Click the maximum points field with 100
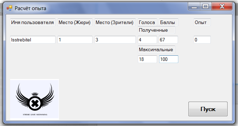The width and height of the screenshot is (238, 126). coord(169,59)
